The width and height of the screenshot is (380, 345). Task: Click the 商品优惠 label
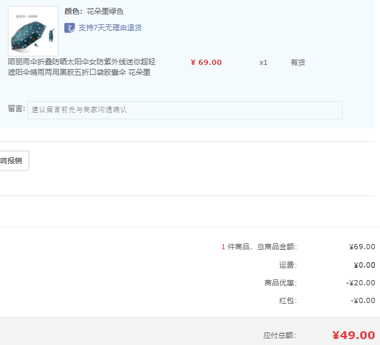point(281,283)
